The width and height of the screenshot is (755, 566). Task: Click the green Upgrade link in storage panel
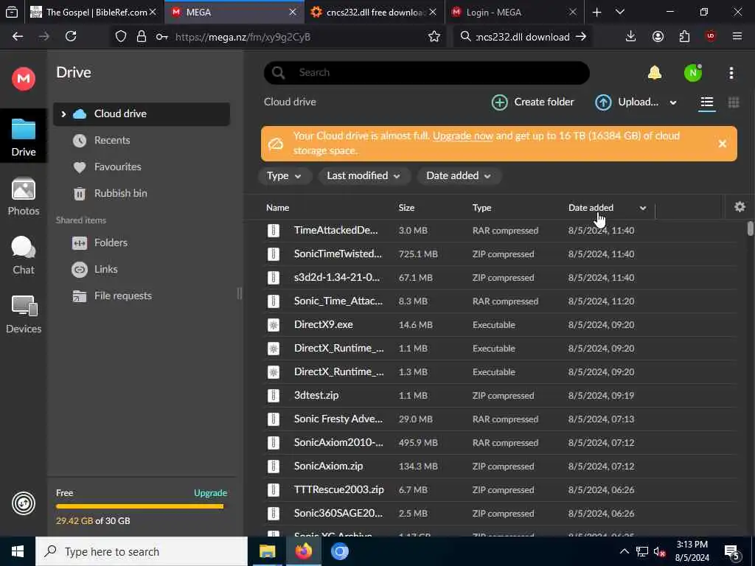pos(210,493)
